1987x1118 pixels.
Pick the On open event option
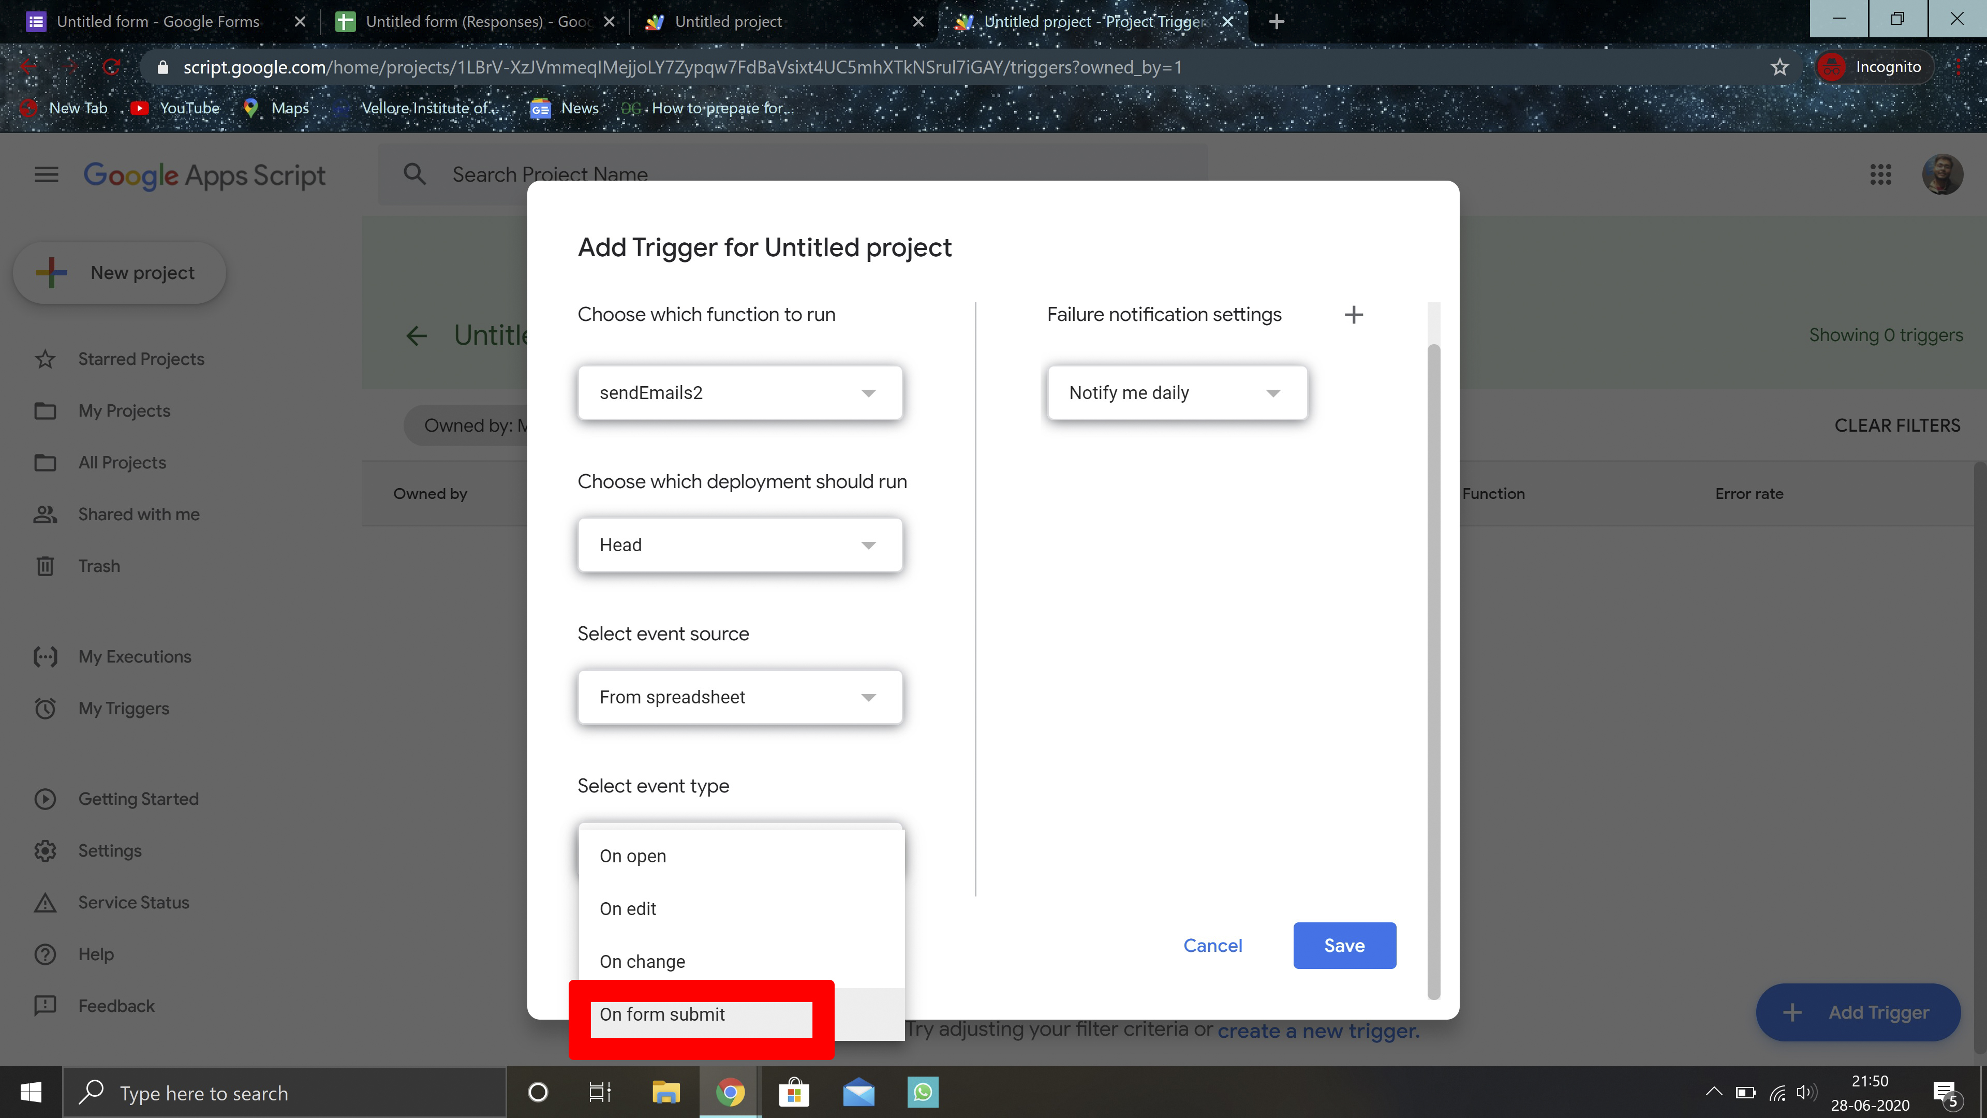pos(632,857)
